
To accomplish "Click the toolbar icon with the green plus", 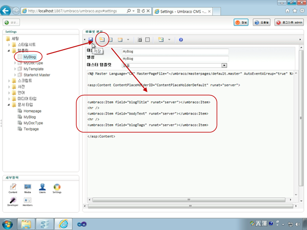I will (161, 40).
